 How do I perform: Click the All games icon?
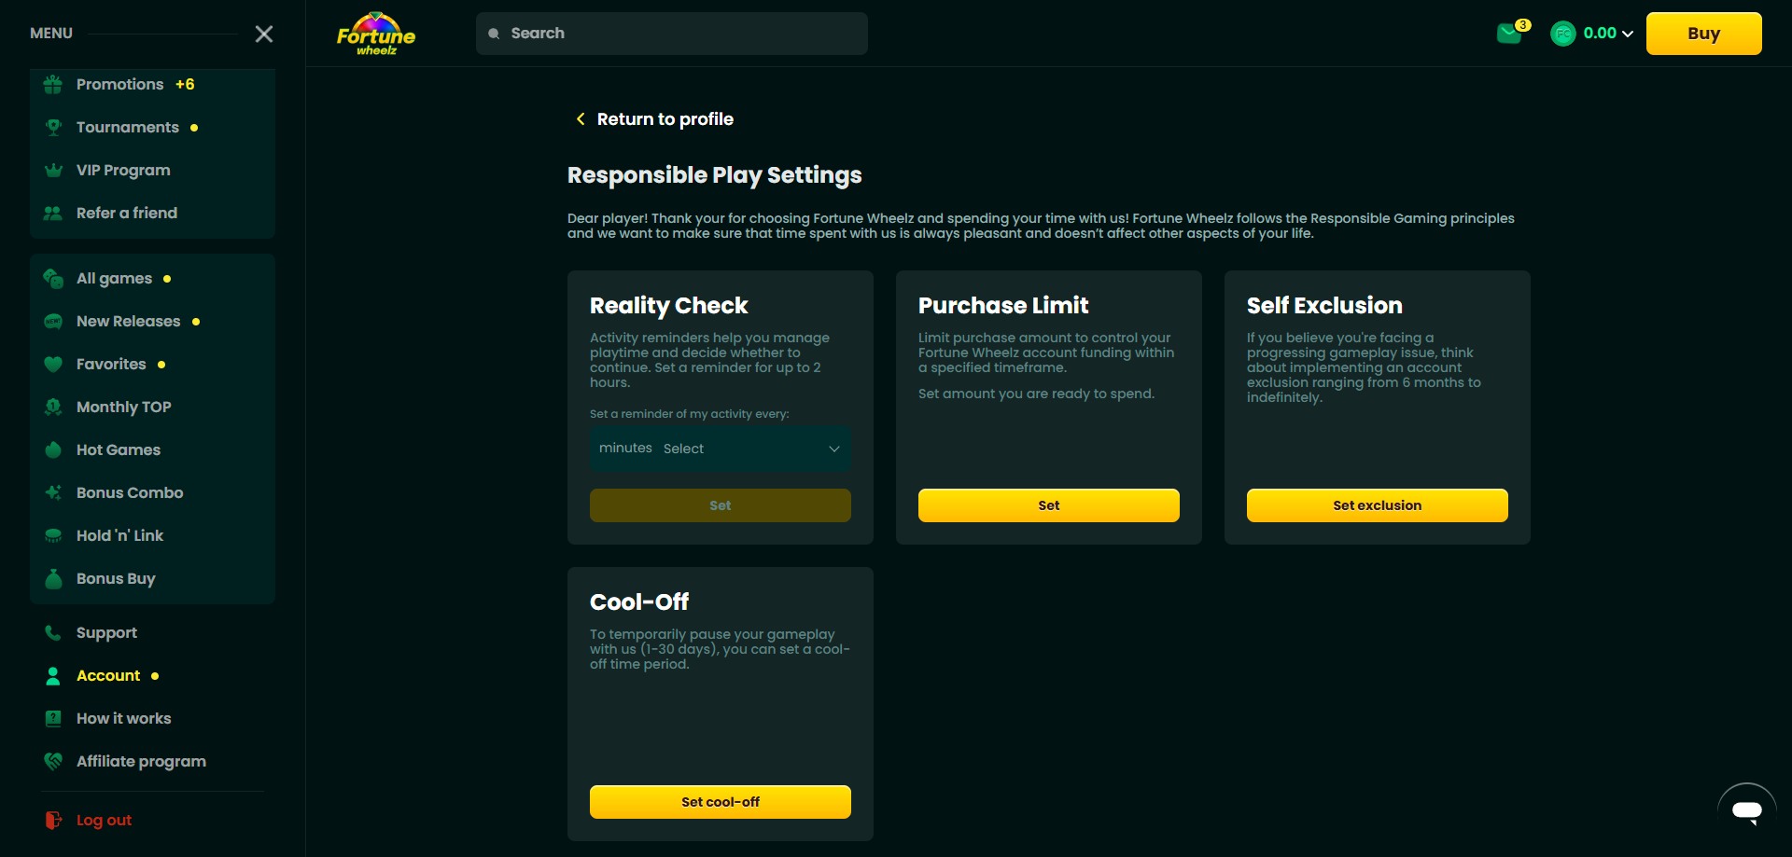[53, 279]
